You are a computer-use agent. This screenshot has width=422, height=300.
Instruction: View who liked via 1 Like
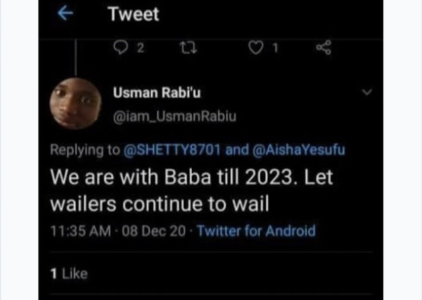[69, 274]
